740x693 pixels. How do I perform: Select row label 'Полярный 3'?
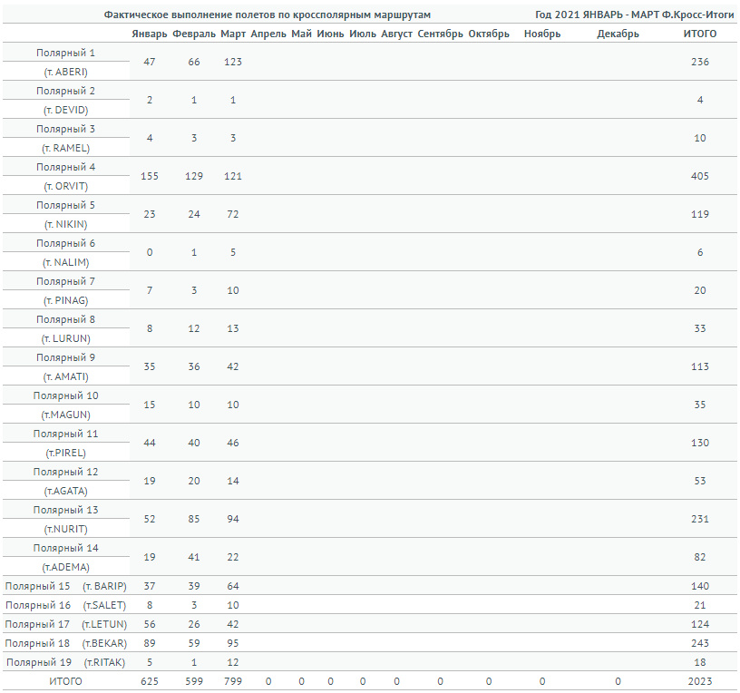click(65, 130)
